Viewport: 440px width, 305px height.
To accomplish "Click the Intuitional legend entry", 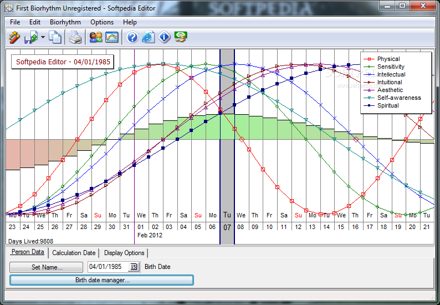I will (383, 82).
